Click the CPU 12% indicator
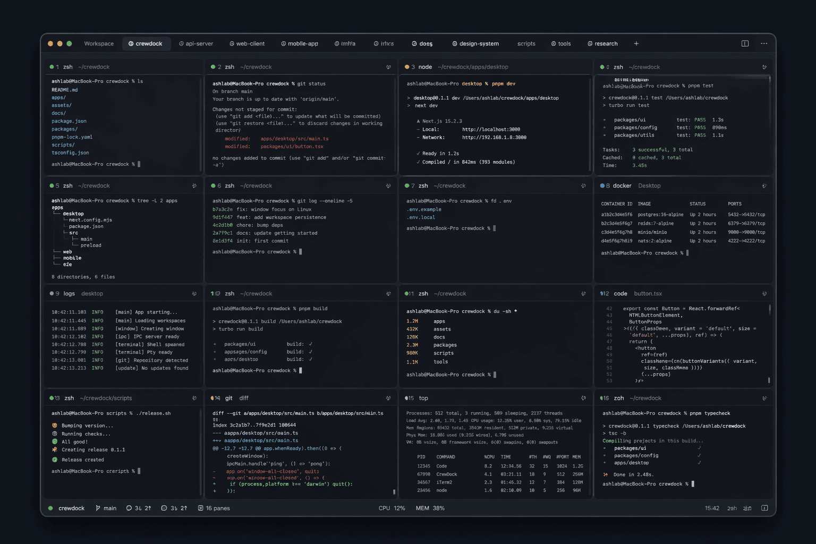Image resolution: width=816 pixels, height=544 pixels. point(392,508)
